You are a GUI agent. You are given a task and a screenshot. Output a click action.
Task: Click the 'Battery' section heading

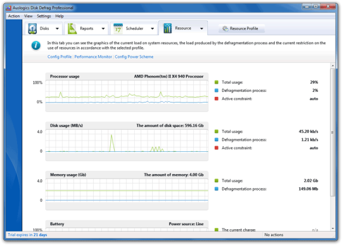point(57,224)
